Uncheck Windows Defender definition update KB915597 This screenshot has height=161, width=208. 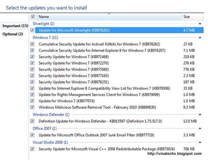[x=33, y=121]
